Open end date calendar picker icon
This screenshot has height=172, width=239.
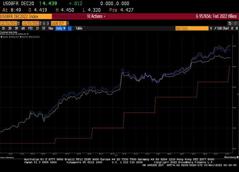point(40,23)
